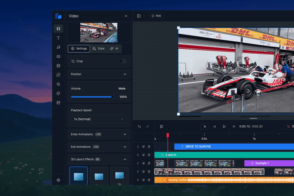294x196 pixels.
Task: Select the first 3D layout effect thumbnail
Action: 78,176
